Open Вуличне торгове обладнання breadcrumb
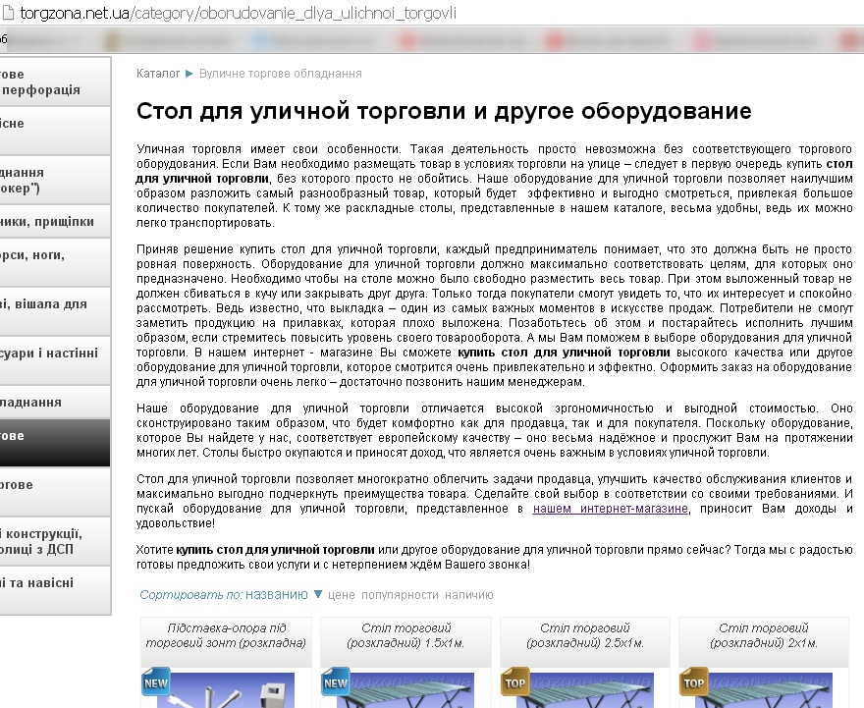This screenshot has height=708, width=864. tap(281, 74)
